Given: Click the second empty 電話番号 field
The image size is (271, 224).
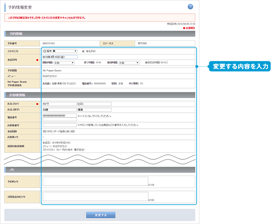Looking at the screenshot, I should pos(59,119).
